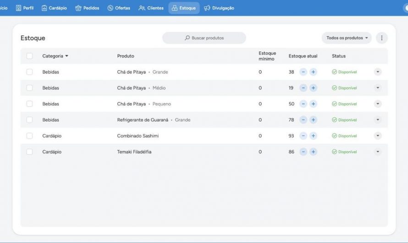Click plus icon for Temaki Filadélfia

pos(313,152)
